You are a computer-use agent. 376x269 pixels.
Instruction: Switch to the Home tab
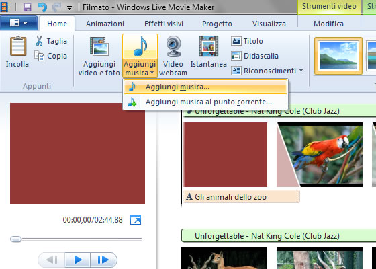57,24
